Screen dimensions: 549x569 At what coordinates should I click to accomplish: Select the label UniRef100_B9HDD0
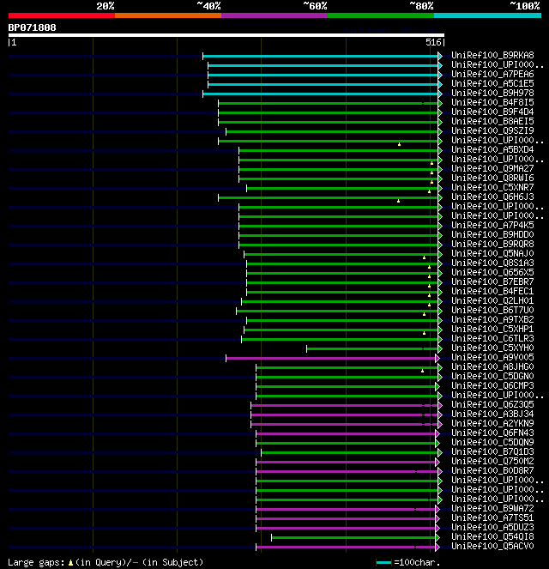pyautogui.click(x=492, y=234)
